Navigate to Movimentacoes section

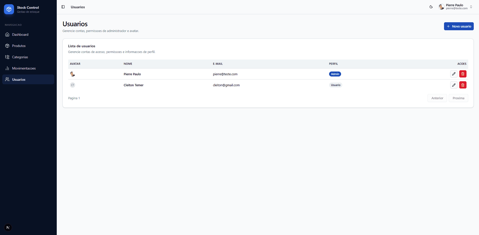[x=24, y=68]
